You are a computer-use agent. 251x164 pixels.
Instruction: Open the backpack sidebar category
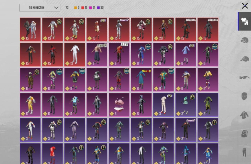click(244, 133)
